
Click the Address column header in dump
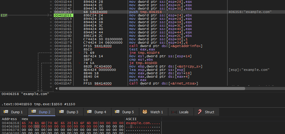click(x=10, y=119)
